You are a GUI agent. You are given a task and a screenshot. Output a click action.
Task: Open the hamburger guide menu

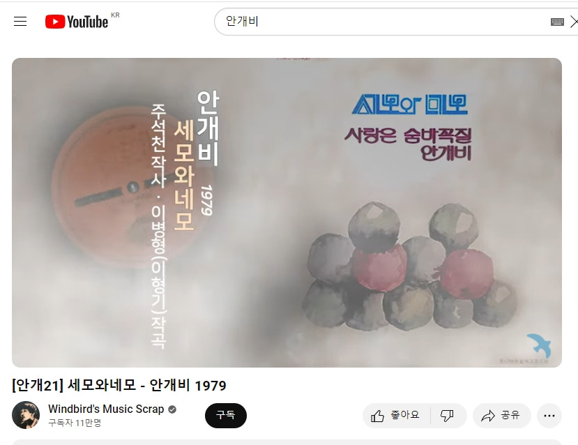(20, 22)
